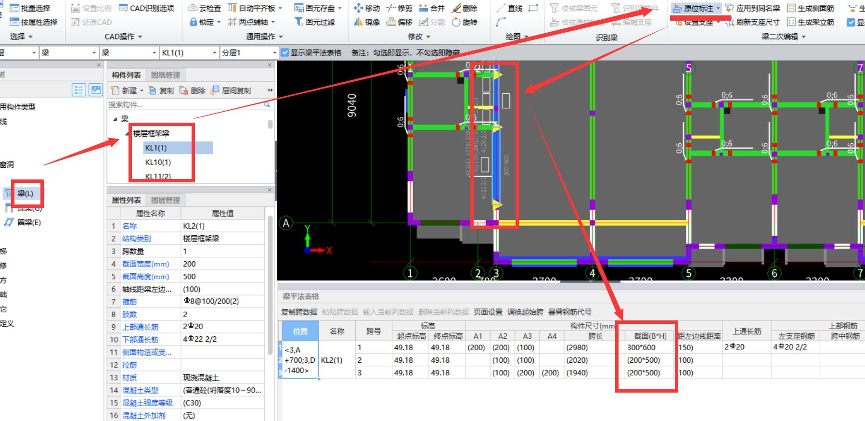Select the 直线 line drawing tool
This screenshot has height=421, width=865.
[x=509, y=8]
